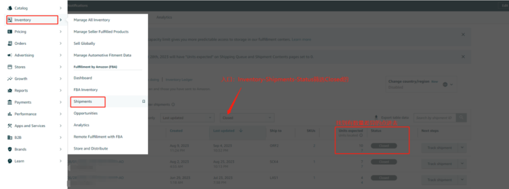Click the magnifier search button by shipment search
The image size is (509, 189).
(461, 117)
